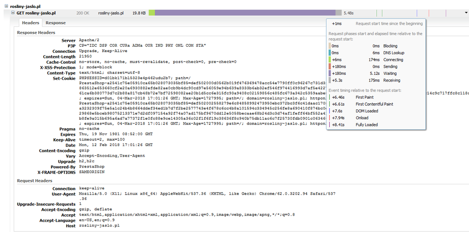Click the 5.12s Waiting elapsed time
469x232 pixels.
point(374,73)
